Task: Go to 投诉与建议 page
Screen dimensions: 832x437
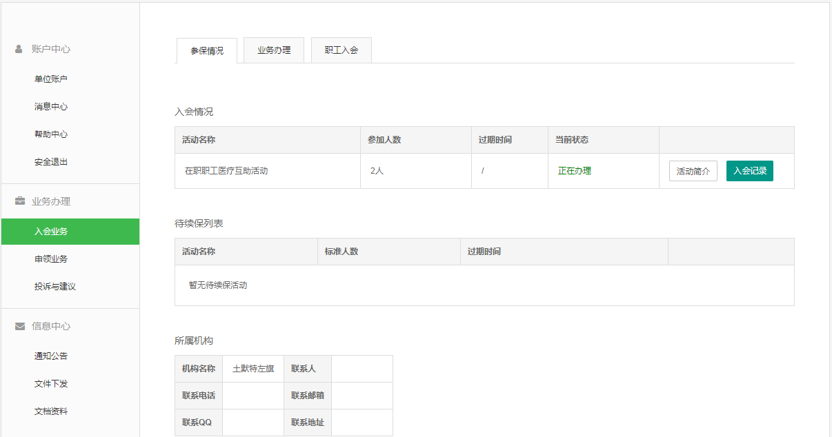Action: click(55, 287)
